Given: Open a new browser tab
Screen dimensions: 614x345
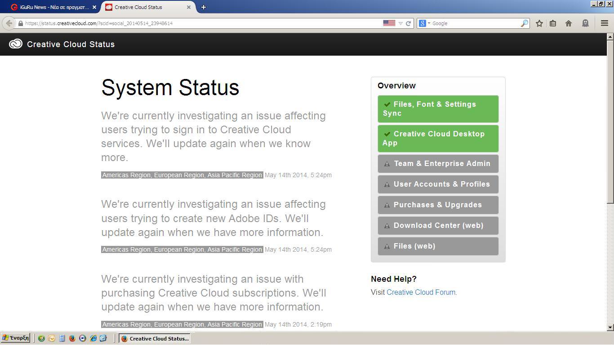Looking at the screenshot, I should [x=204, y=7].
